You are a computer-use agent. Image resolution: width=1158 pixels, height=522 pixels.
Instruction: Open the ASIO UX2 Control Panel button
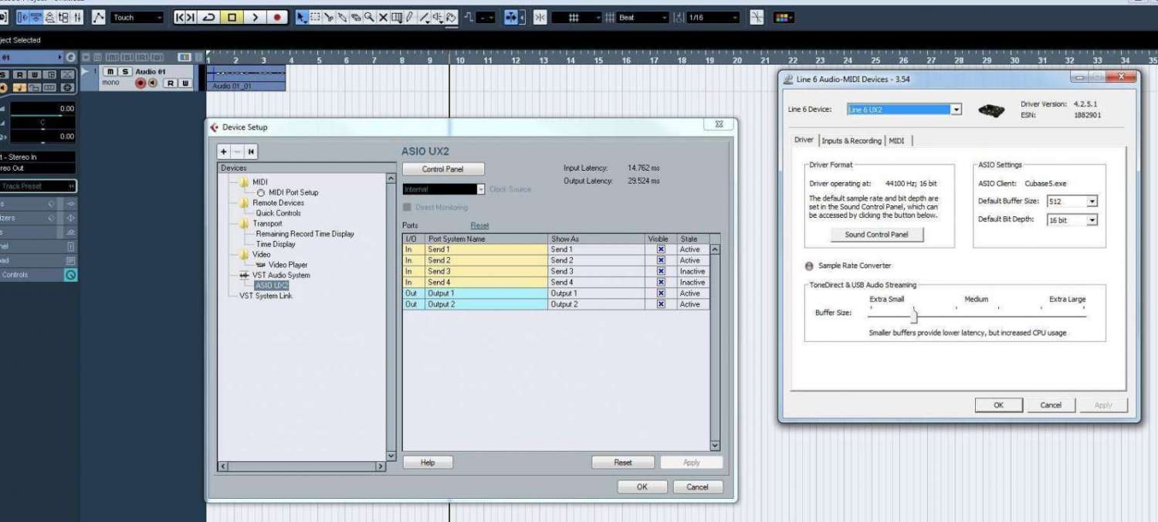pos(443,169)
